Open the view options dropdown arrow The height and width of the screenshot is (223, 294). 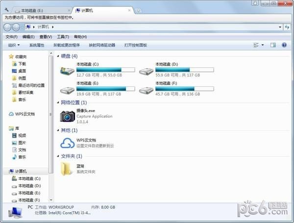[x=263, y=45]
